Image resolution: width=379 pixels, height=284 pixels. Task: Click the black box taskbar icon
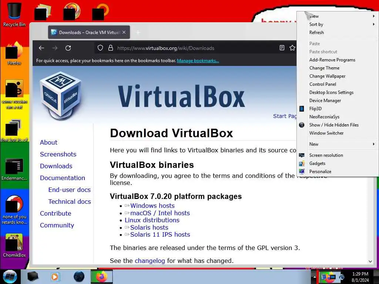[33, 277]
